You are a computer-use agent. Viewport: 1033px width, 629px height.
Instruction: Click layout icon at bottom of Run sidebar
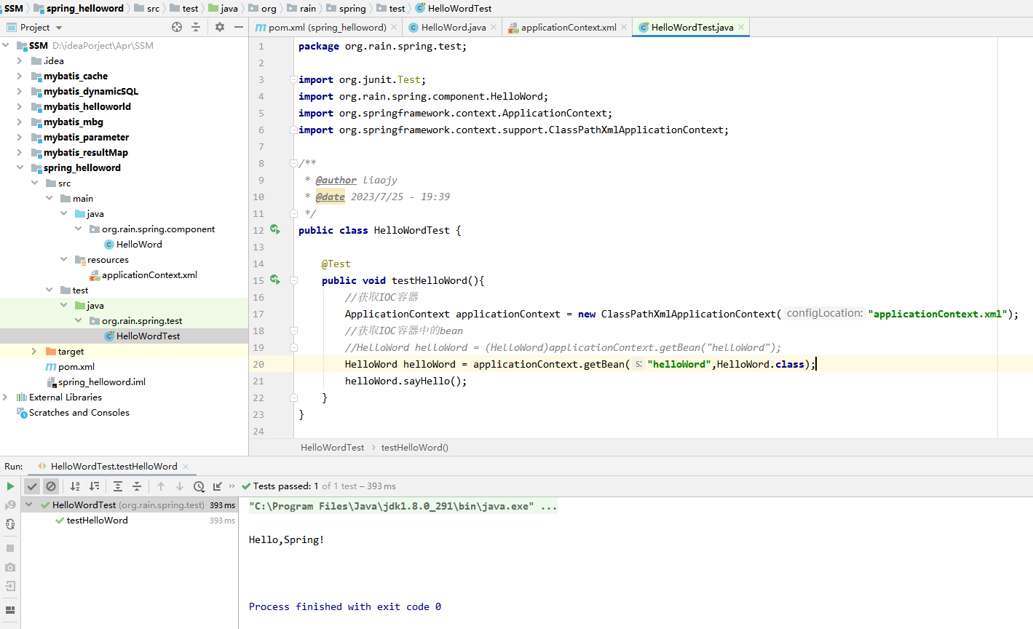pyautogui.click(x=10, y=610)
